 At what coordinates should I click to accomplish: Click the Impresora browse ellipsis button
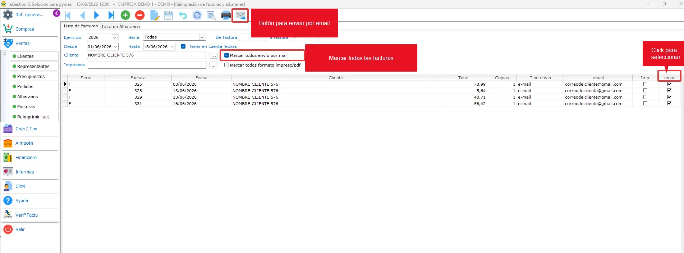(214, 65)
